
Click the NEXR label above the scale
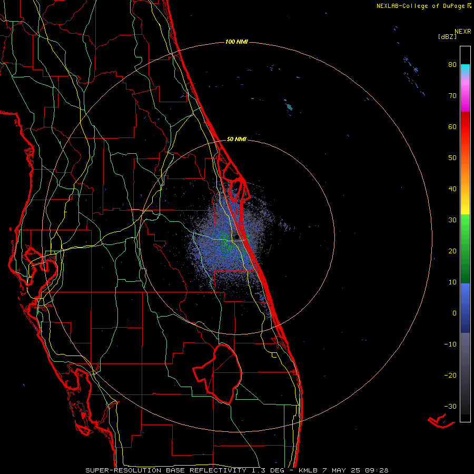pyautogui.click(x=463, y=32)
